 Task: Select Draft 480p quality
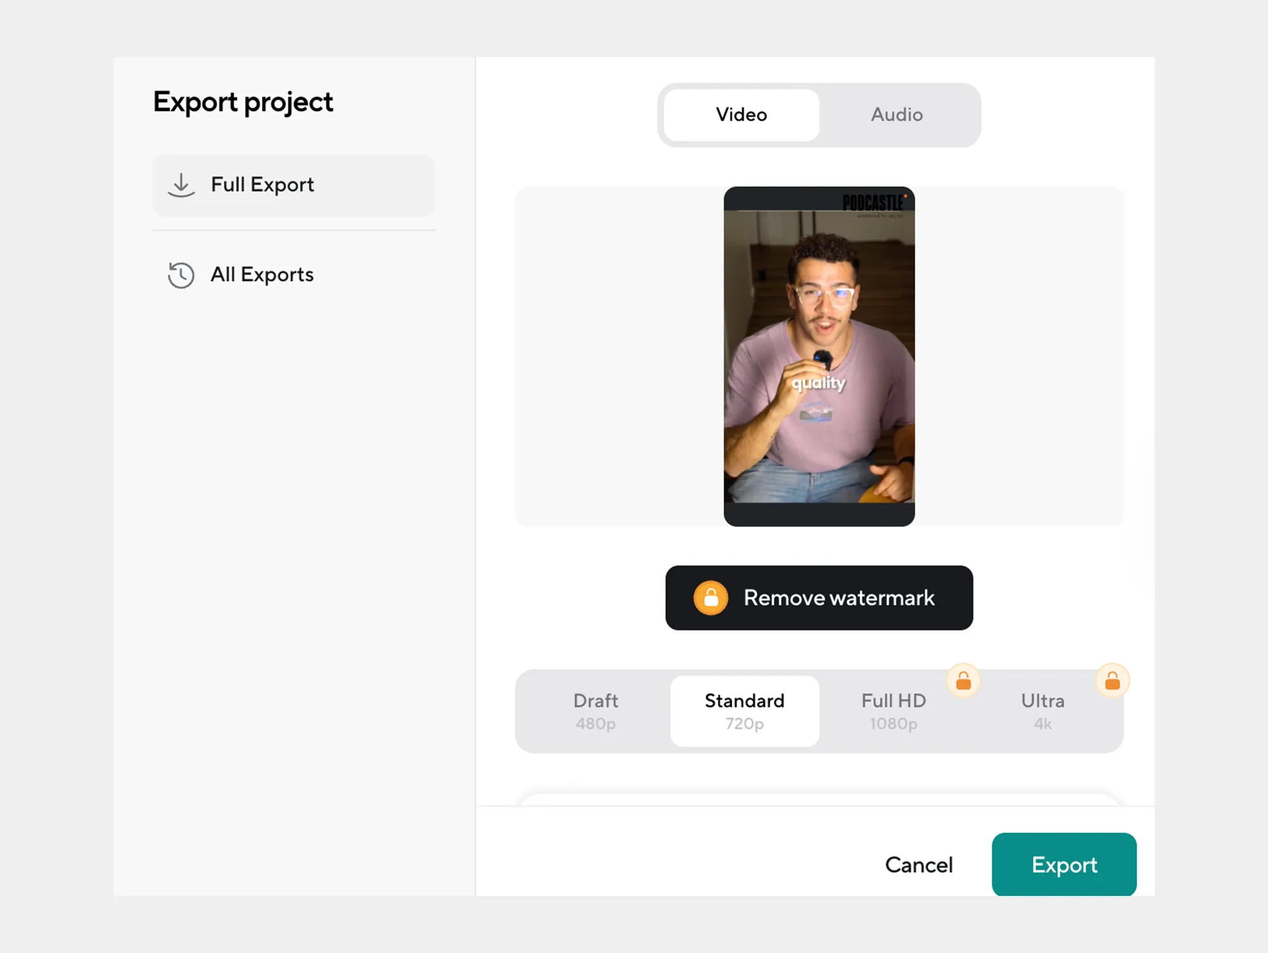coord(595,711)
